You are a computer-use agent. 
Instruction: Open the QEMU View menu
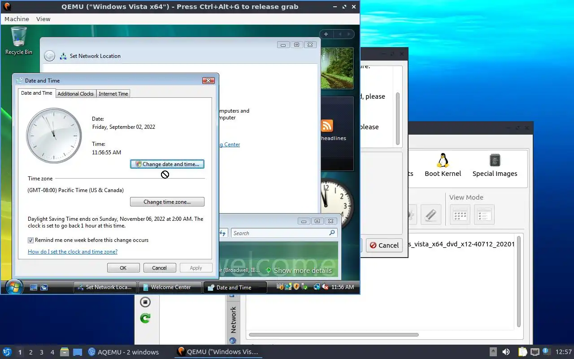(x=43, y=19)
